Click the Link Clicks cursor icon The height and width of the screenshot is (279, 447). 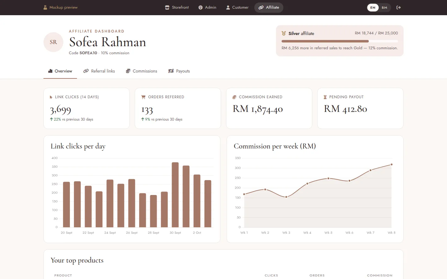pos(51,97)
